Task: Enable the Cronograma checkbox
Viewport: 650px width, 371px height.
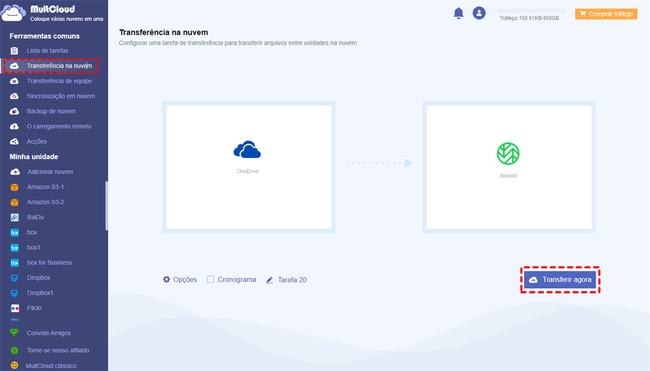Action: click(211, 279)
